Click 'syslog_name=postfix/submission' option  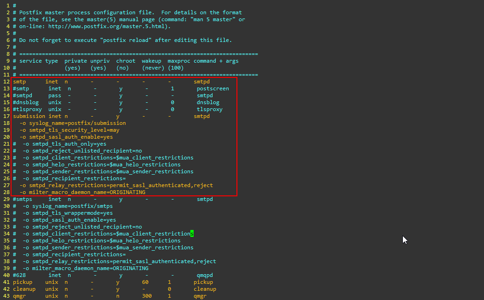tap(77, 123)
